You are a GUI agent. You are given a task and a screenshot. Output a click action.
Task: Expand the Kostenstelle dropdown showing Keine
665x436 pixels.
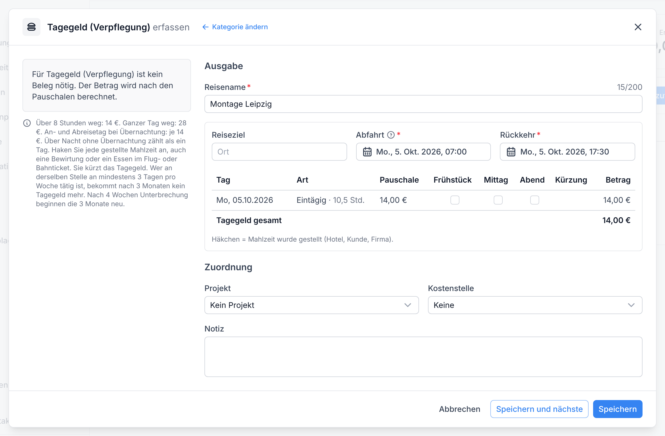click(535, 305)
